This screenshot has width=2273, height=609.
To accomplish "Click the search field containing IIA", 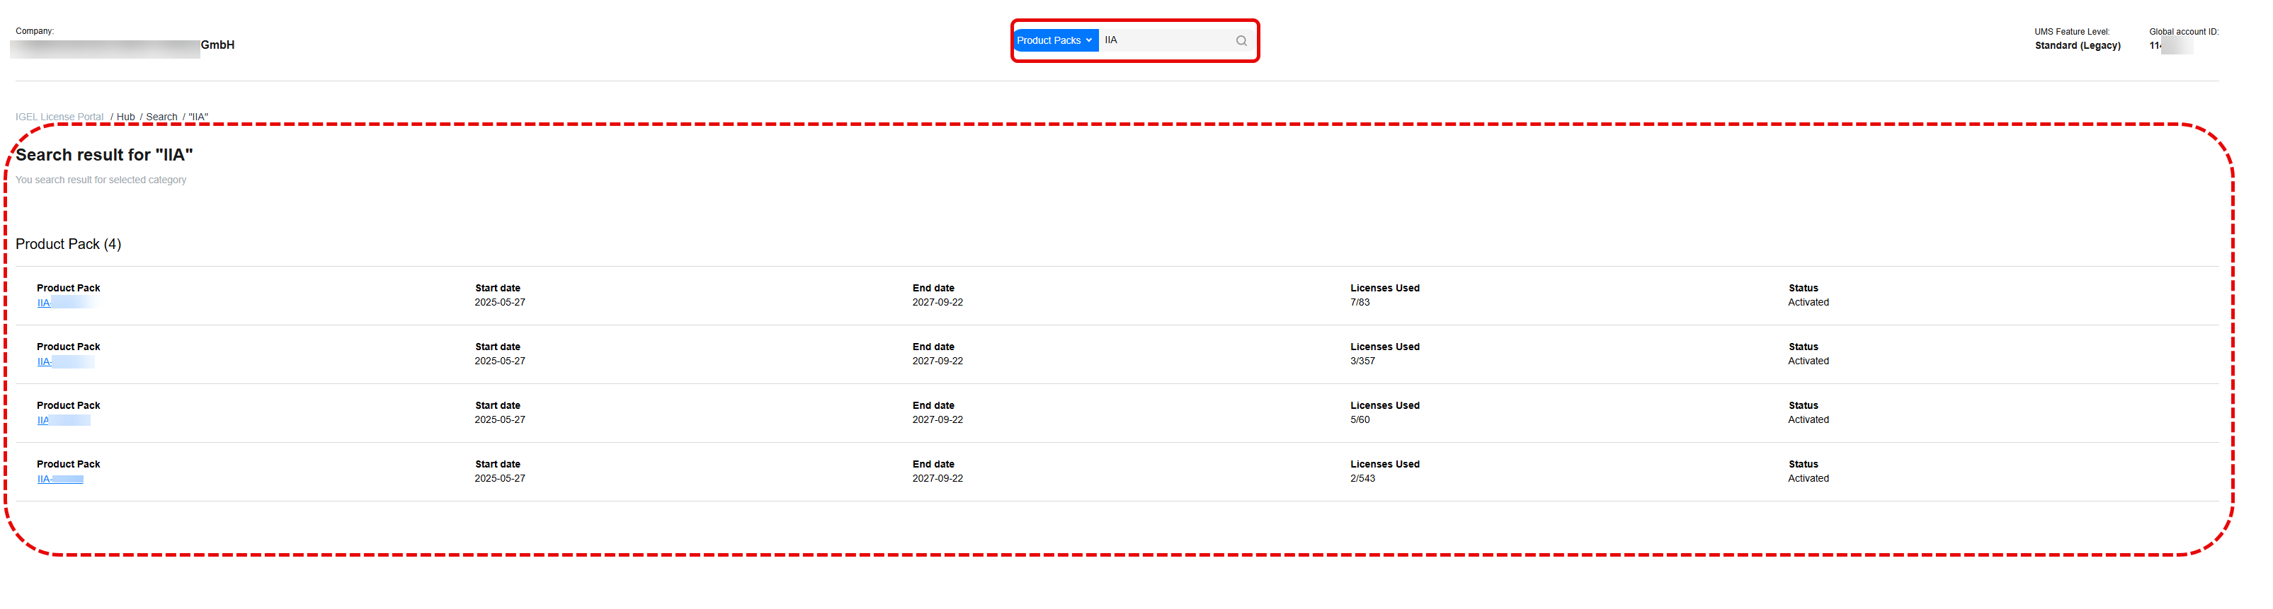I will (x=1165, y=40).
